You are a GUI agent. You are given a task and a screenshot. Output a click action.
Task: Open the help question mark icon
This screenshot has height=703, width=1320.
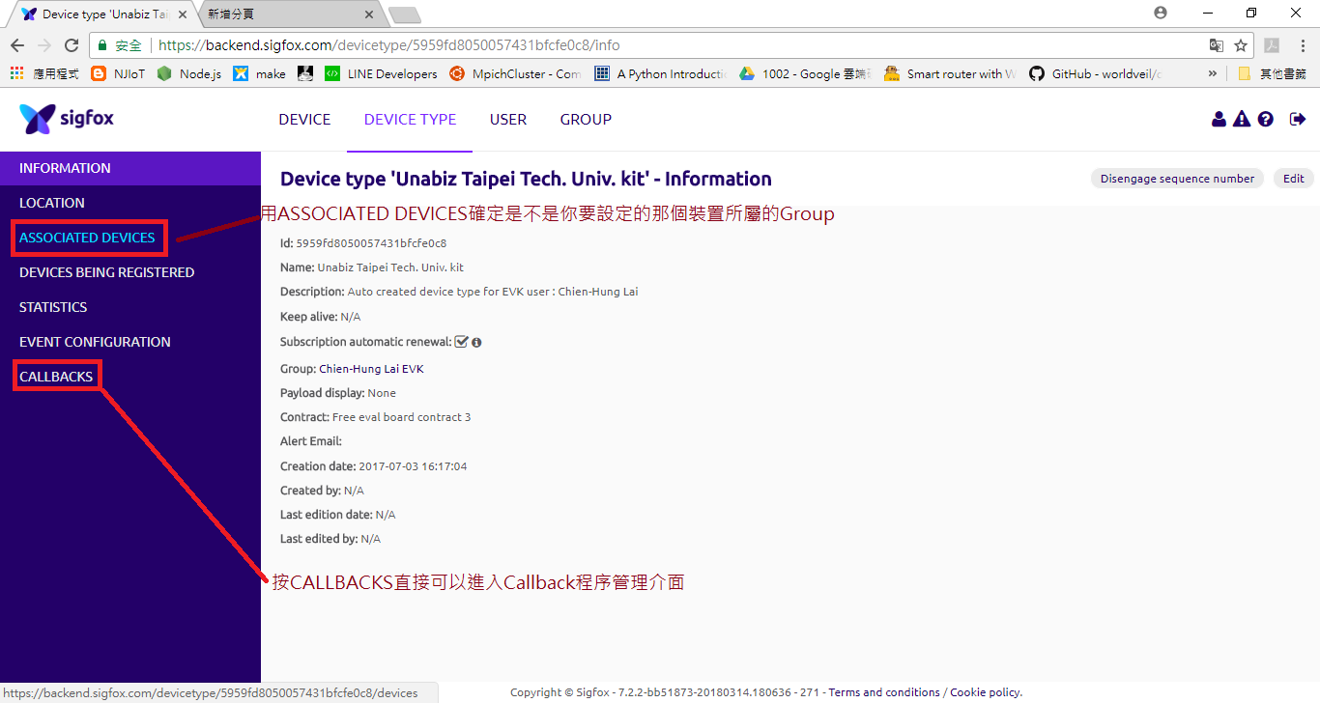tap(1266, 120)
